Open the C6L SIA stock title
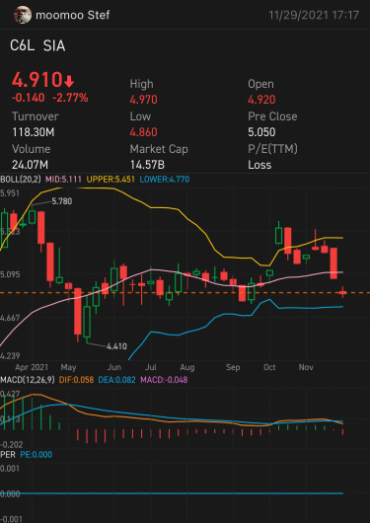This screenshot has height=523, width=370. (x=37, y=46)
